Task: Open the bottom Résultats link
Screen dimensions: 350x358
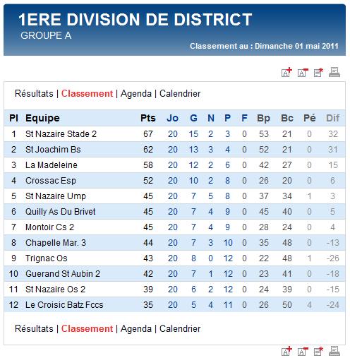Action: tap(34, 329)
